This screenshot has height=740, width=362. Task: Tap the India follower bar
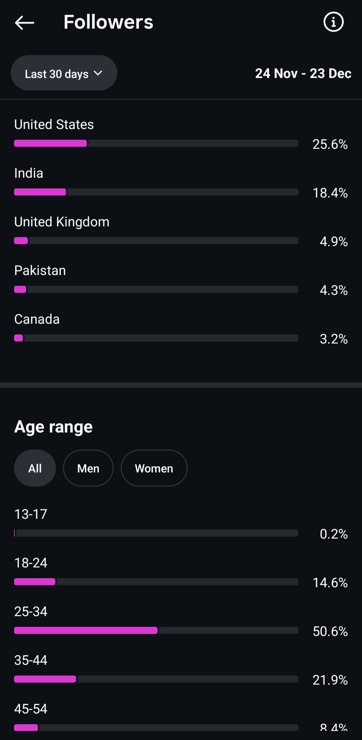click(156, 192)
